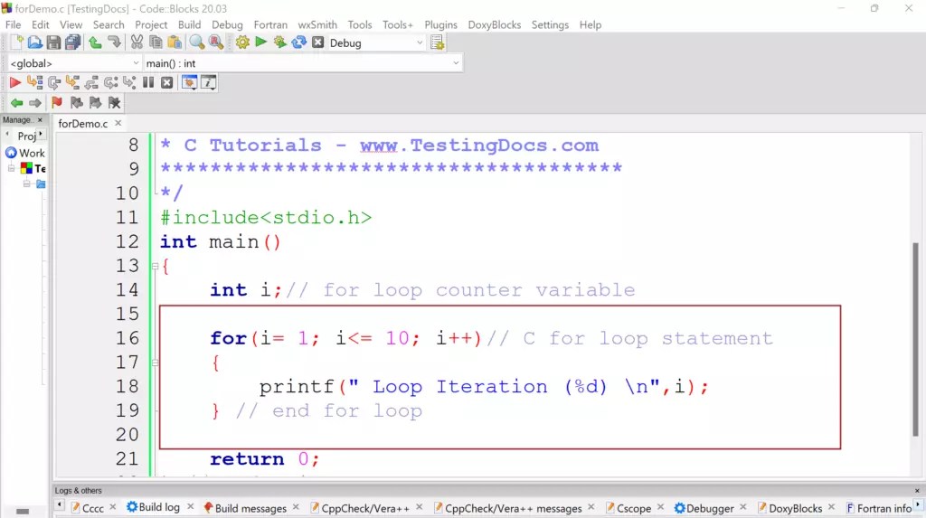The width and height of the screenshot is (926, 518).
Task: Close the Management panel
Action: (x=40, y=120)
